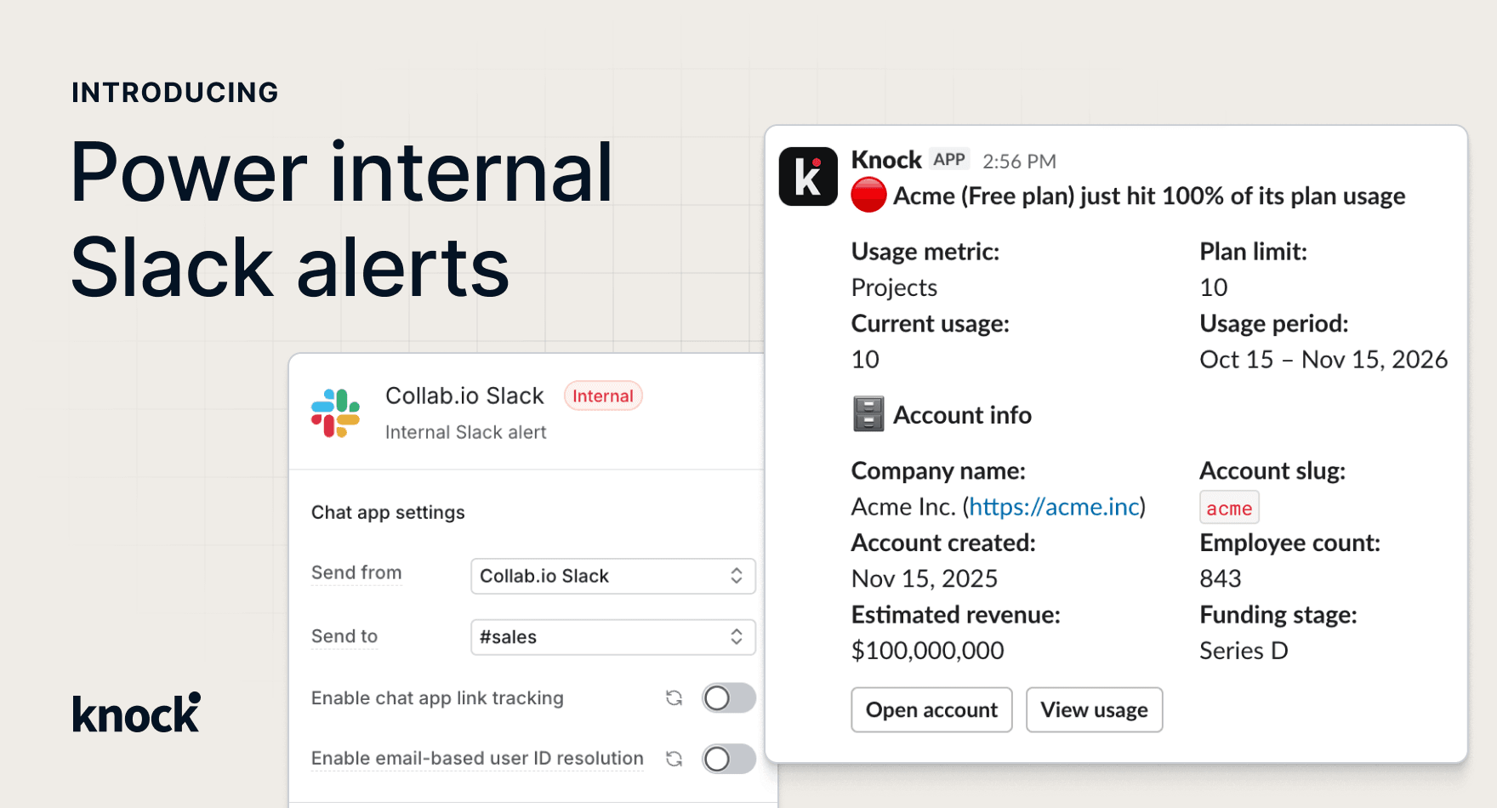Click the red circle alert emoji

point(868,196)
